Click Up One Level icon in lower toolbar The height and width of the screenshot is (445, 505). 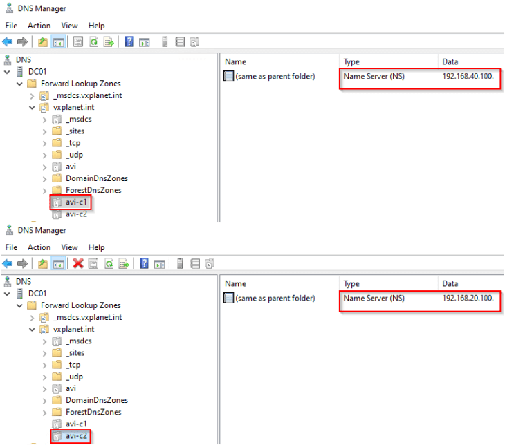[x=43, y=263]
